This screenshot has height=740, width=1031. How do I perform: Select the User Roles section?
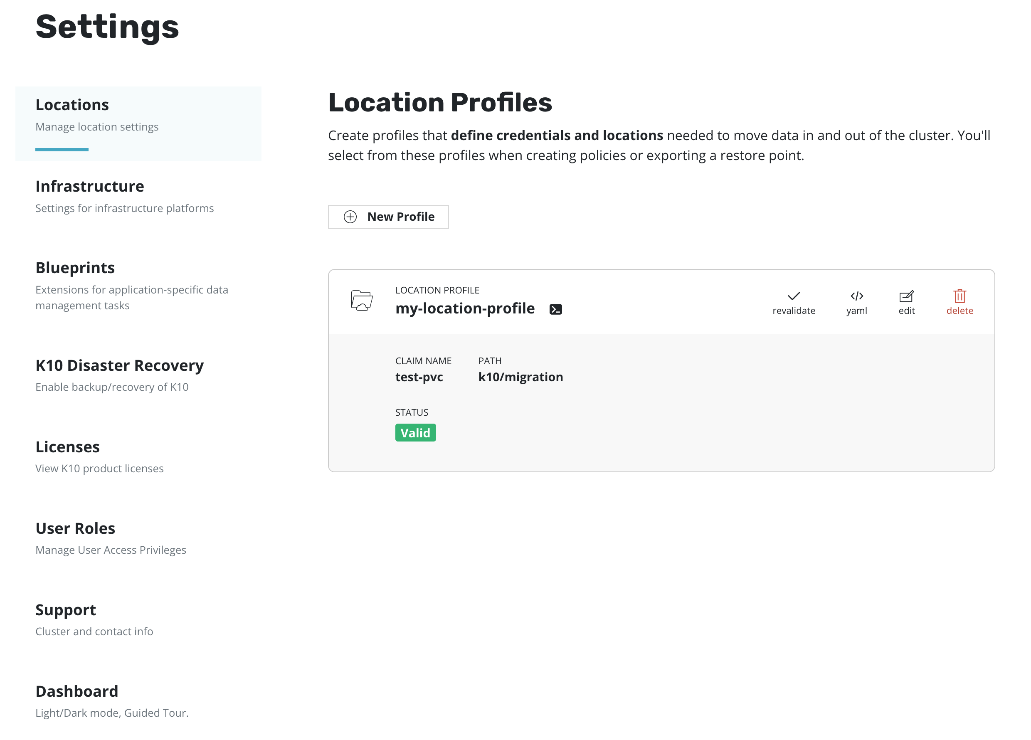pos(75,528)
